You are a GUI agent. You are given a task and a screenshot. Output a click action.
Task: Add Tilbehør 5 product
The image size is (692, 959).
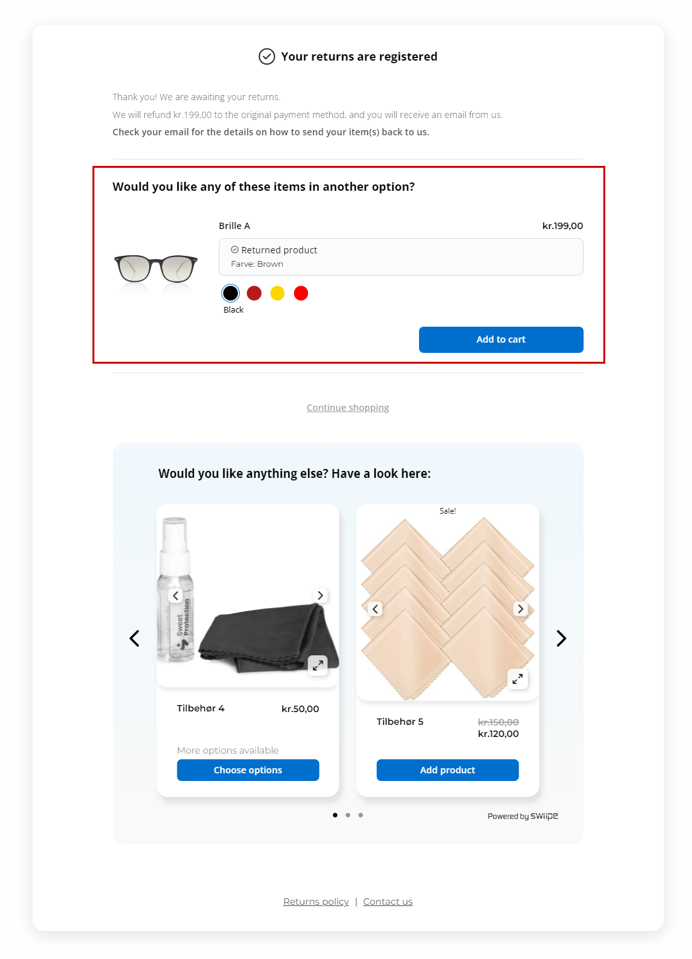[x=447, y=770]
